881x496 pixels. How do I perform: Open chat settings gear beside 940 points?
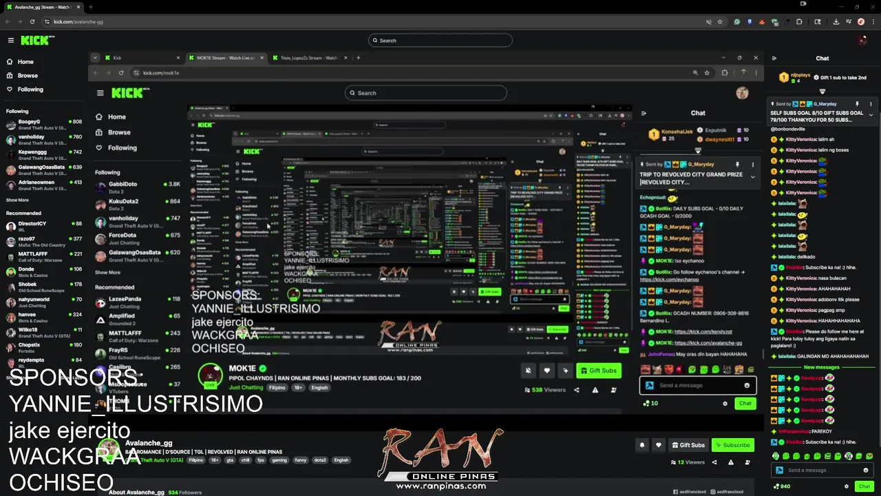[847, 486]
